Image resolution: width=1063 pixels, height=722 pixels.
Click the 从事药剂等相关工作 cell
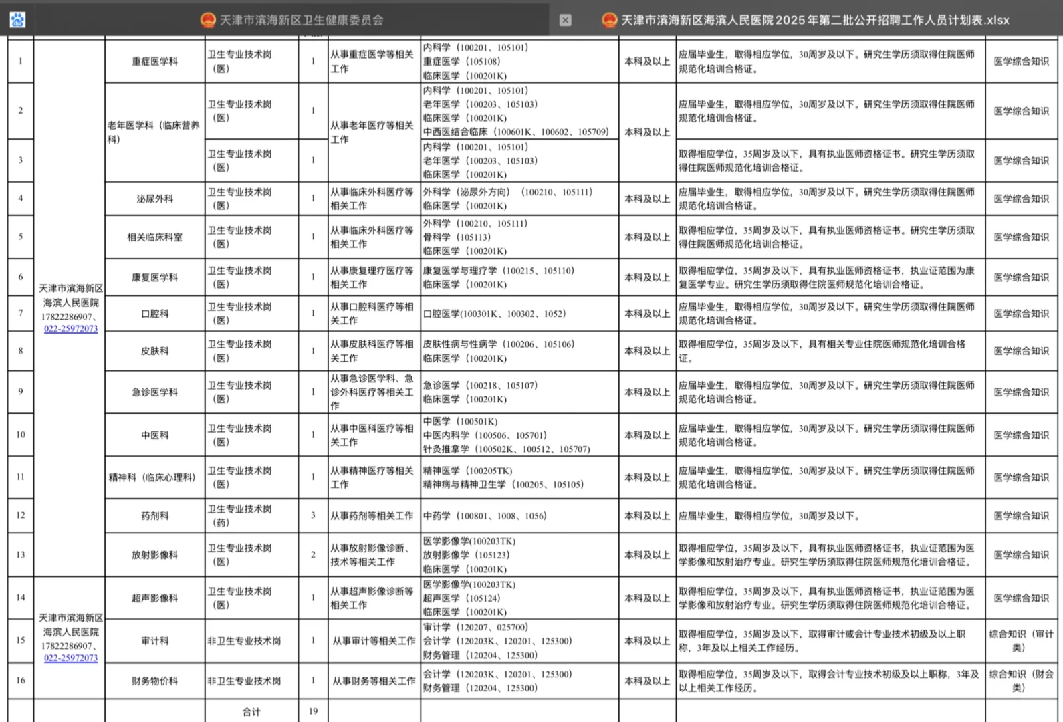click(x=374, y=516)
